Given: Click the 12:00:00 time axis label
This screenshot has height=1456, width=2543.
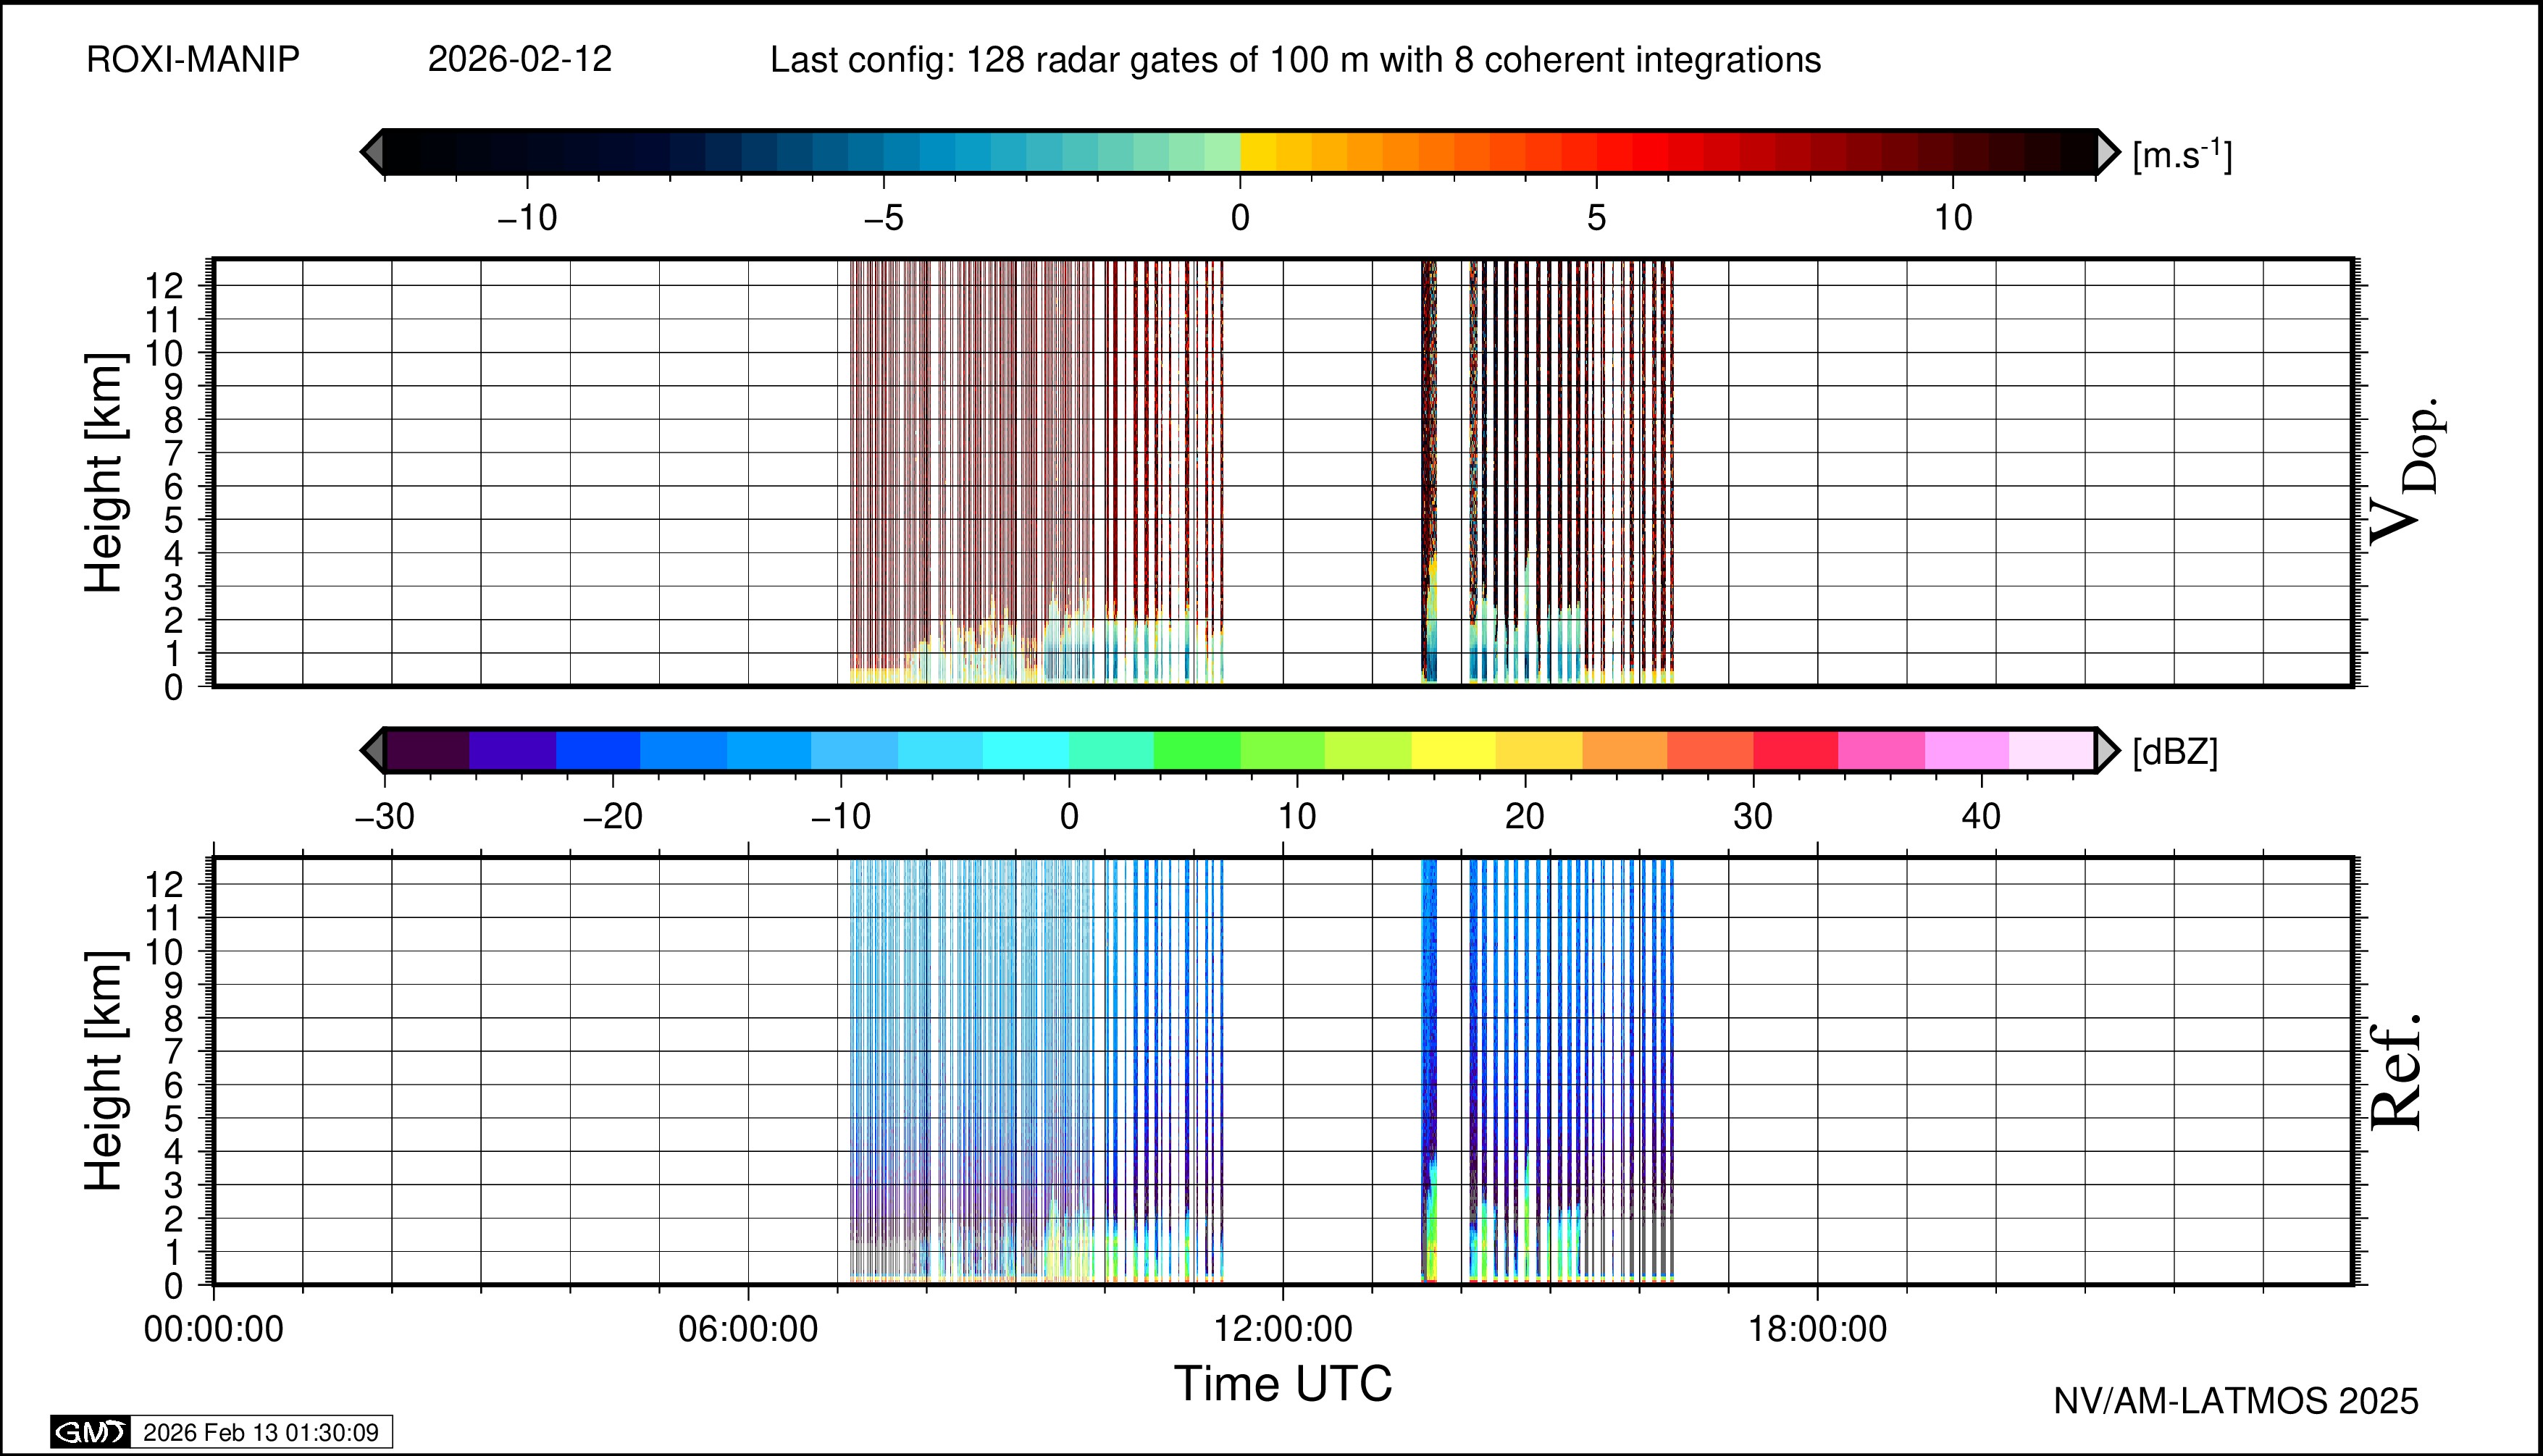Looking at the screenshot, I should (x=1283, y=1329).
